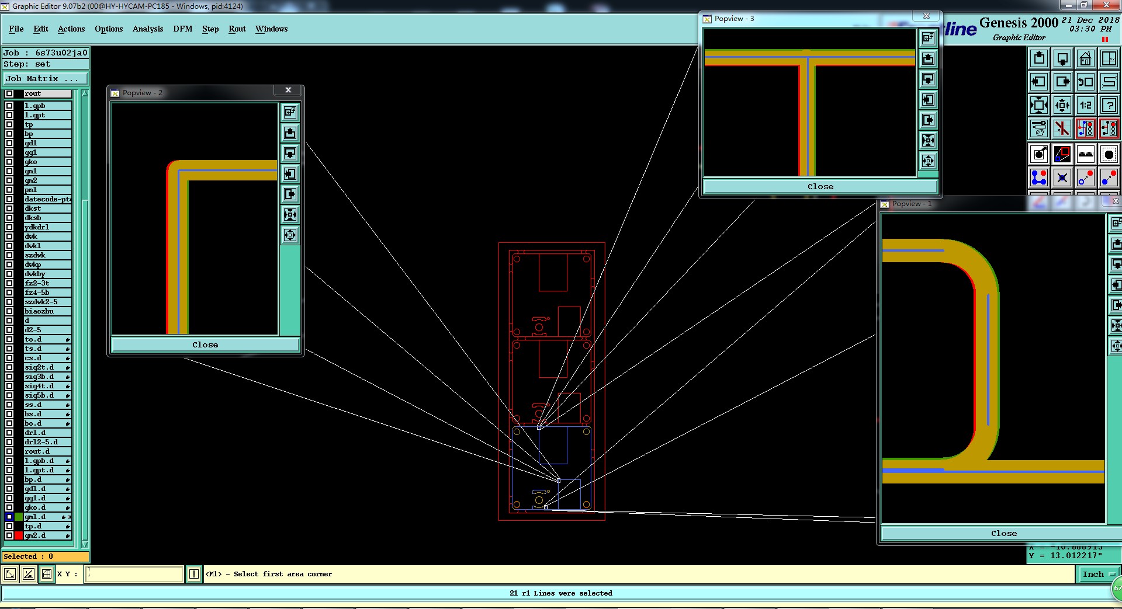
Task: Click Close button in Popview - 3
Action: 820,186
